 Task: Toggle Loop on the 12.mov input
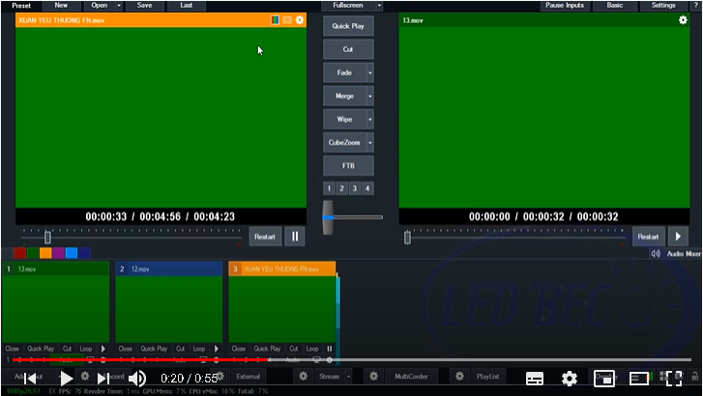pyautogui.click(x=198, y=349)
